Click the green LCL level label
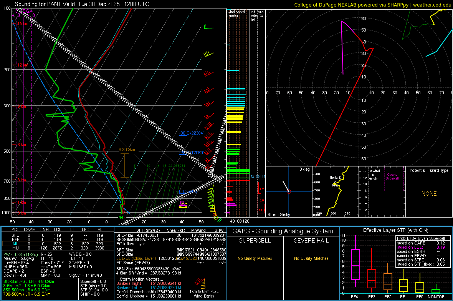This screenshot has height=301, width=453. coord(183,210)
